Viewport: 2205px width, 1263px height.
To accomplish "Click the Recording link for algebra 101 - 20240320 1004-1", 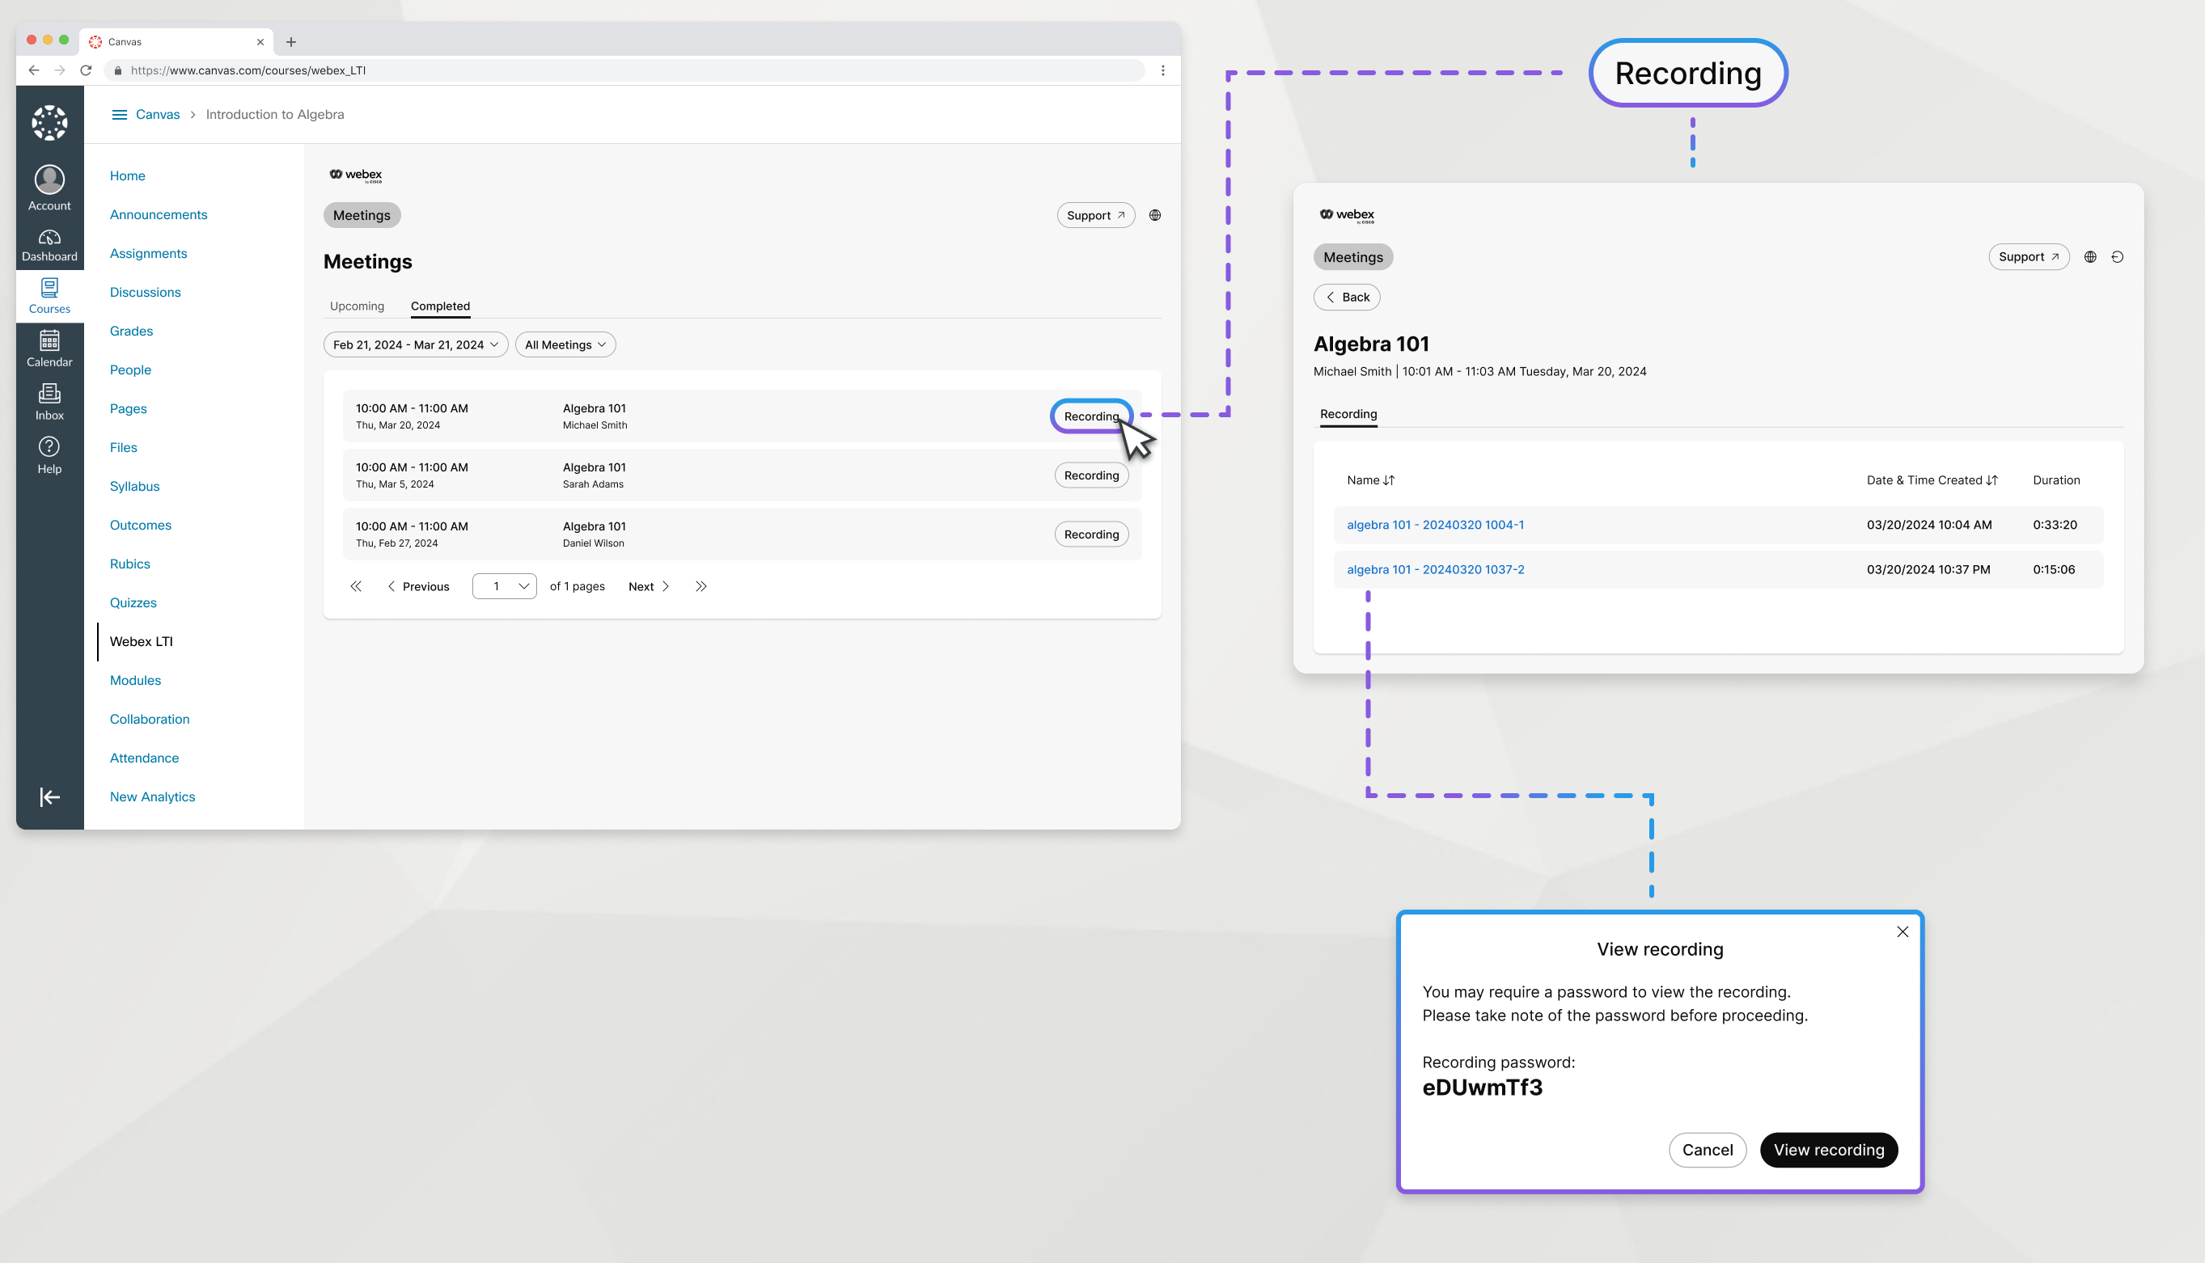I will pyautogui.click(x=1434, y=524).
